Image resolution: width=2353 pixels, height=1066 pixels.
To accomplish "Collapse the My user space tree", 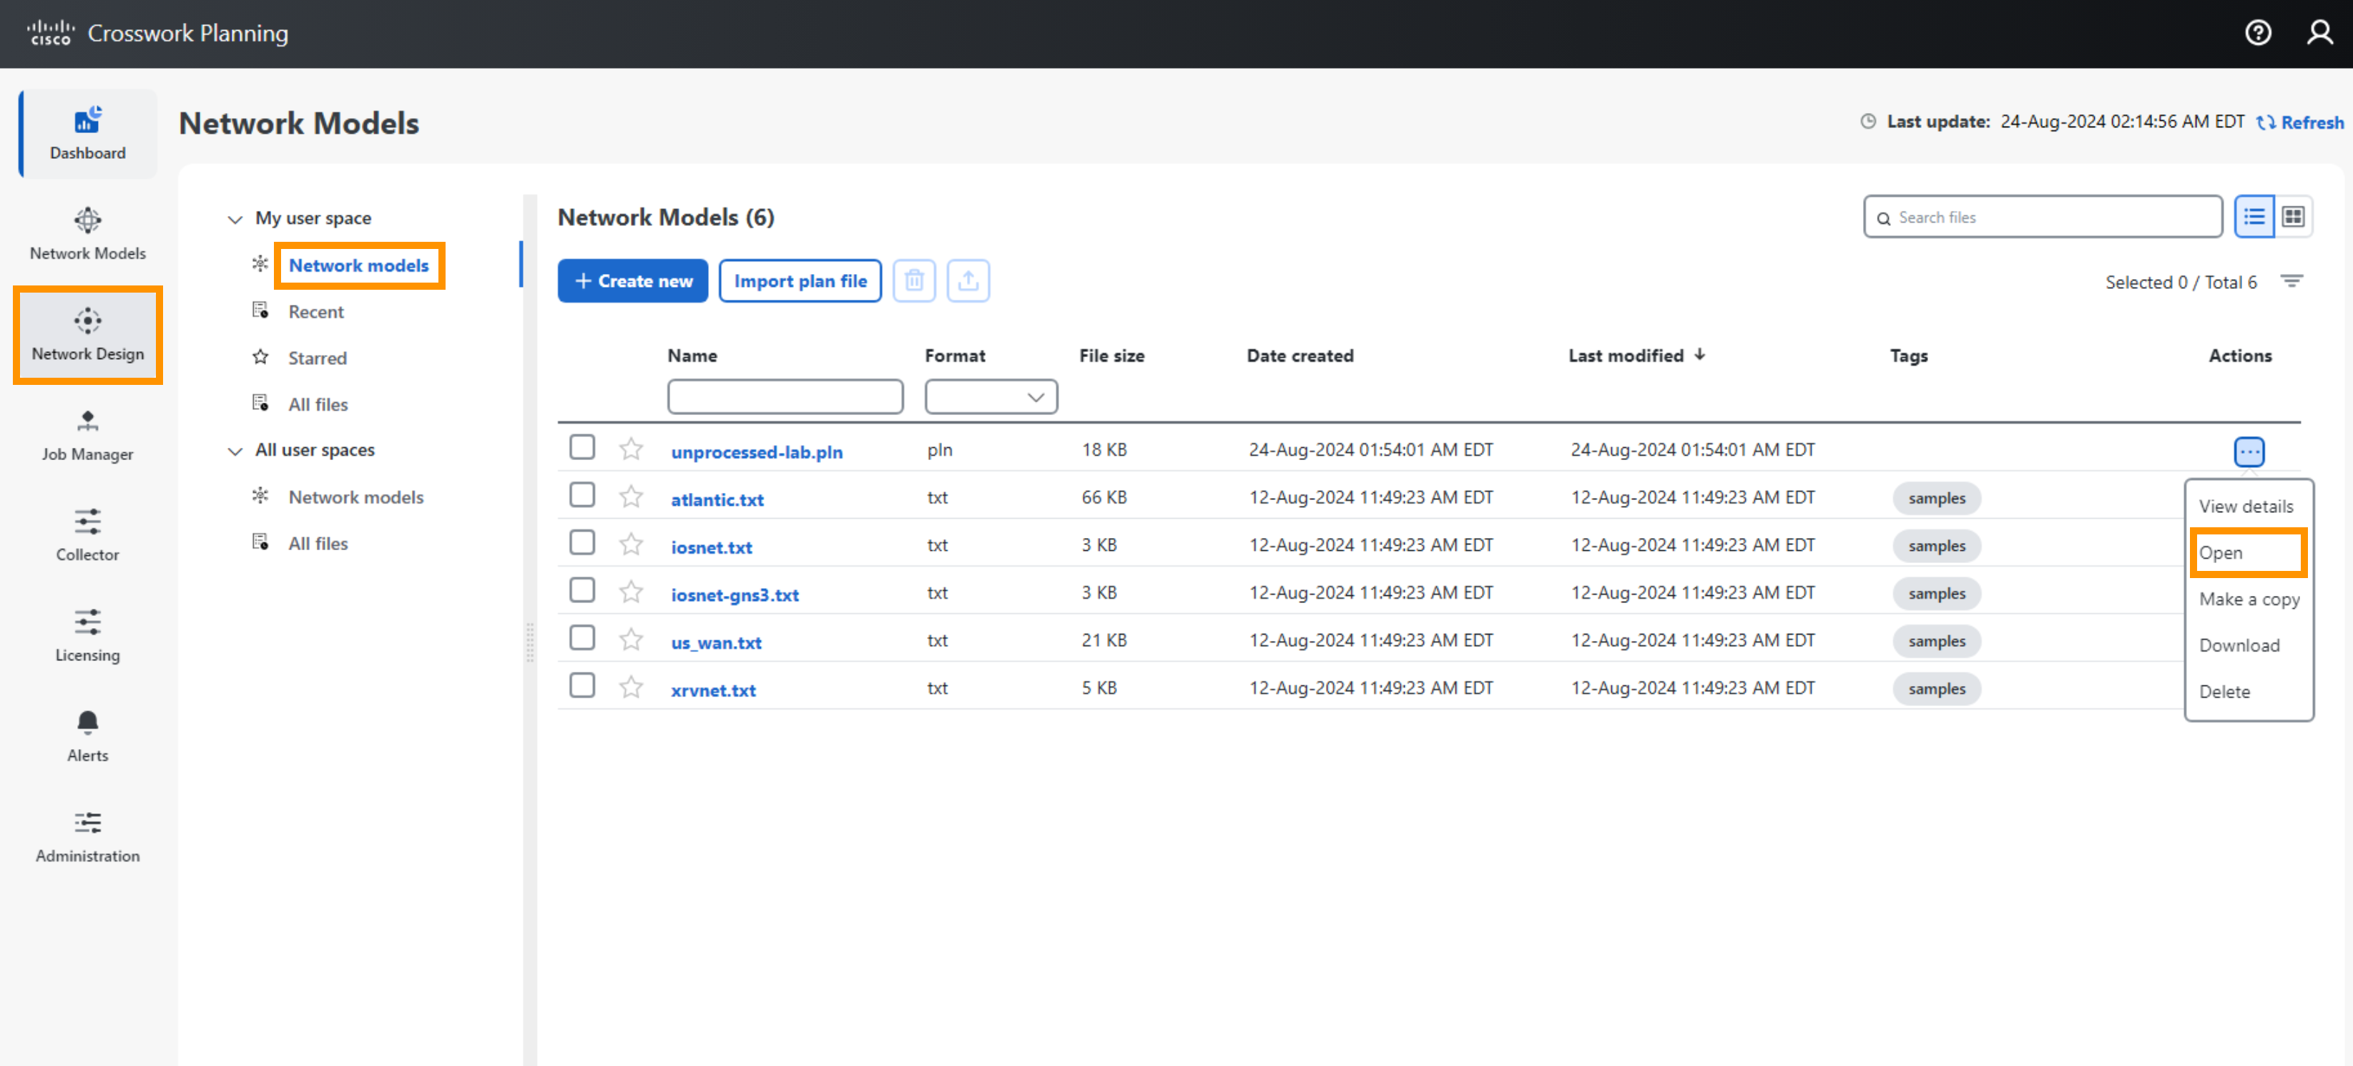I will point(235,218).
